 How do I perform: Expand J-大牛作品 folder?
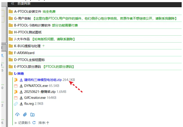point(22,39)
